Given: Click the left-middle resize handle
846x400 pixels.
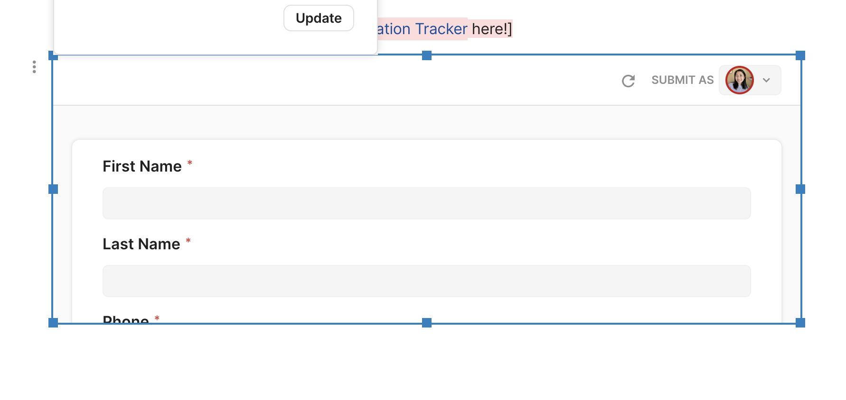Looking at the screenshot, I should pyautogui.click(x=53, y=189).
